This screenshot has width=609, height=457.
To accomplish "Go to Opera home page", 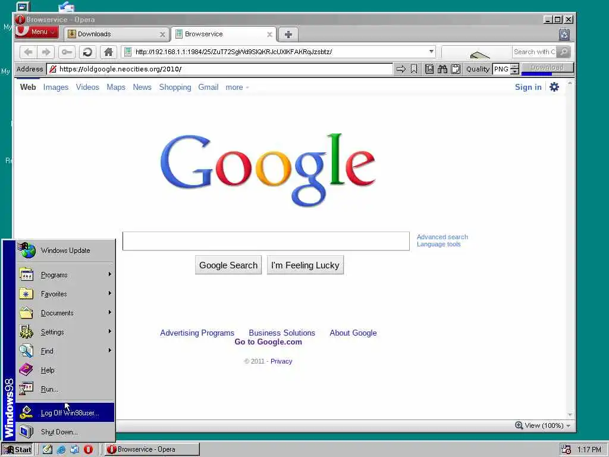I will (108, 52).
